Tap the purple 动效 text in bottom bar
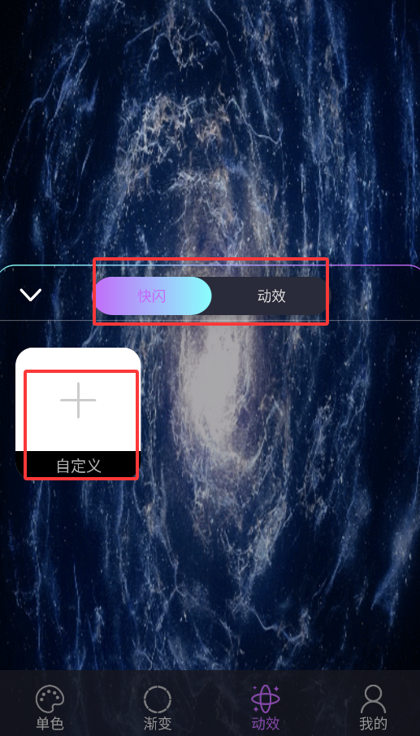420x736 pixels. point(265,723)
